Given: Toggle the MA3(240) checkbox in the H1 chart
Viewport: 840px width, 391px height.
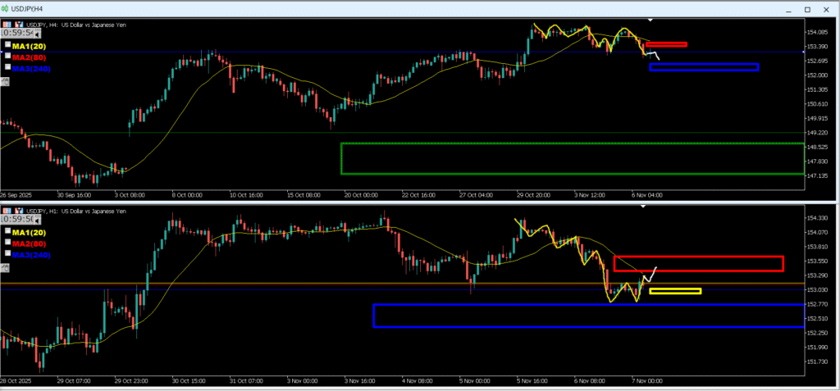Looking at the screenshot, I should 7,254.
